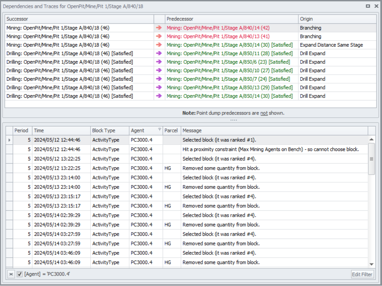Image resolution: width=382 pixels, height=286 pixels.
Task: Click the purple arrow for predecessor 850/6 (23)
Action: 159,62
